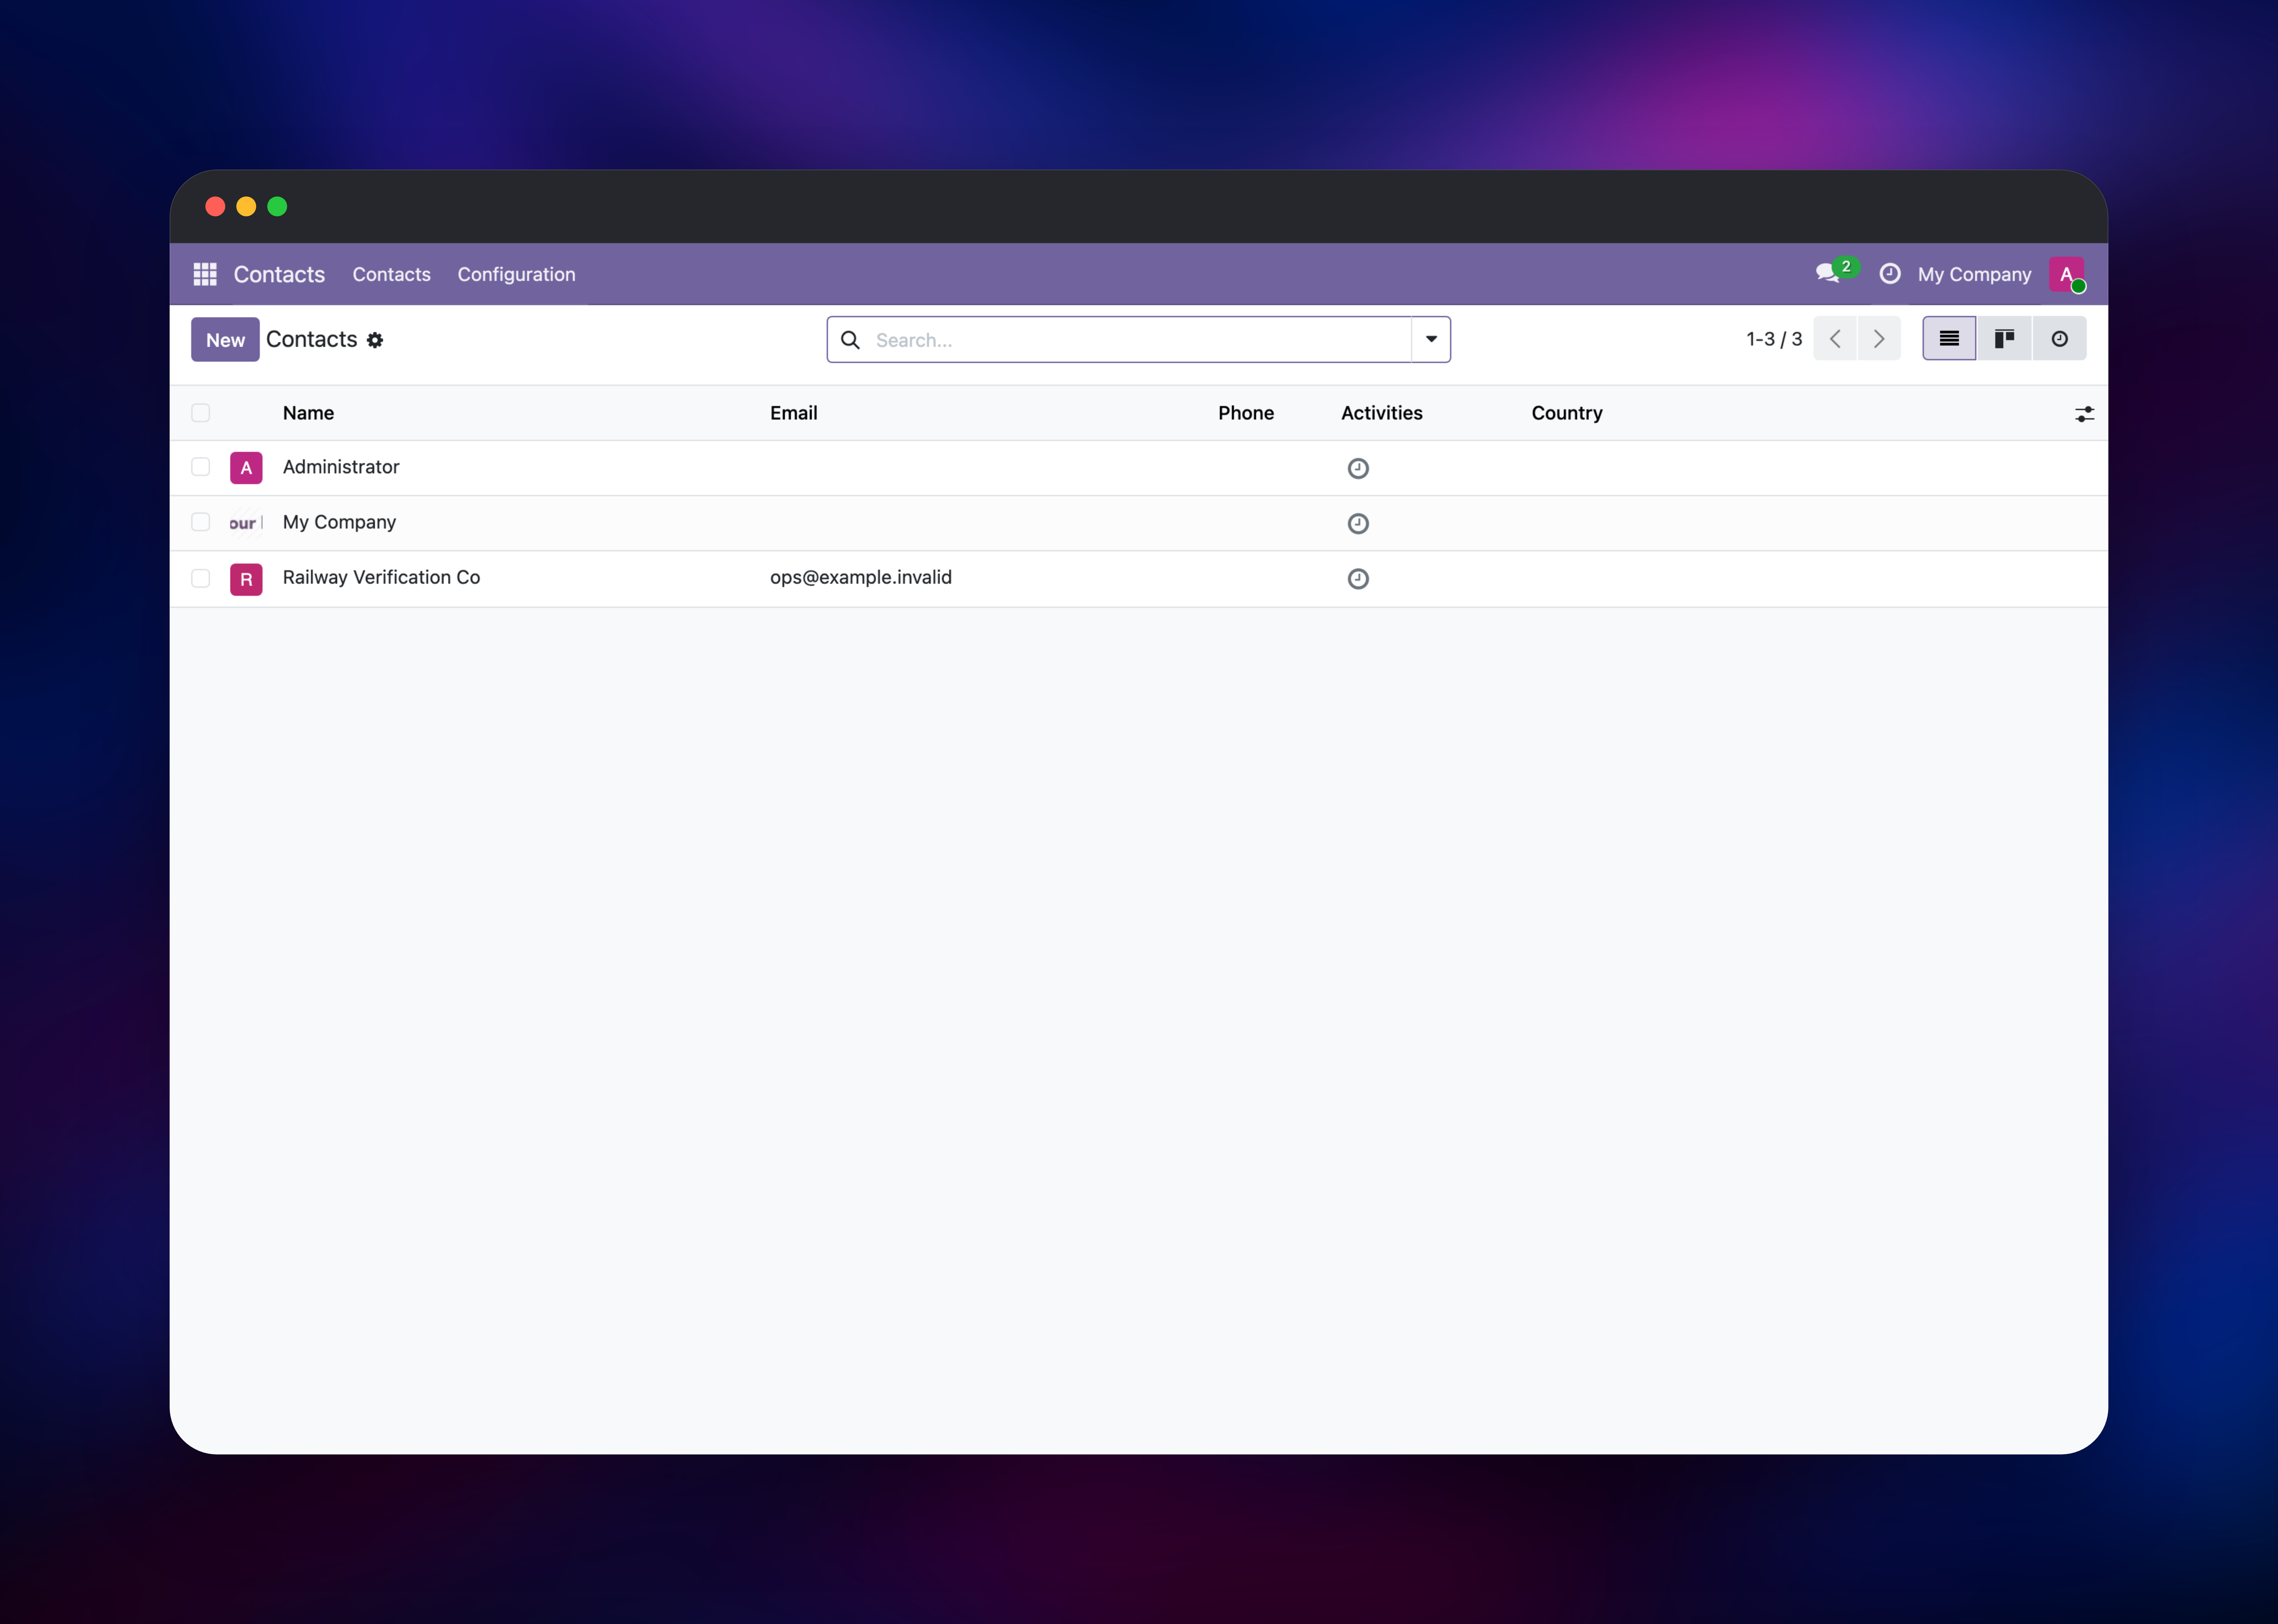Click the My Company logo thumbnail
2278x1624 pixels.
pyautogui.click(x=246, y=523)
